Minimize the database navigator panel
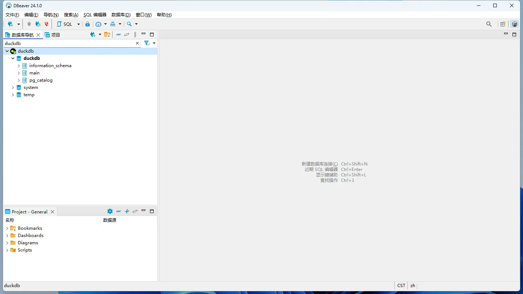 143,34
